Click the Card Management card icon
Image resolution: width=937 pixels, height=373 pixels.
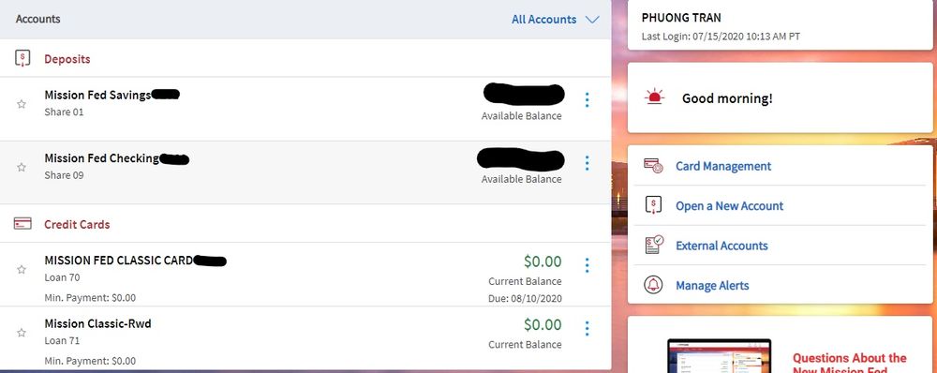tap(653, 166)
